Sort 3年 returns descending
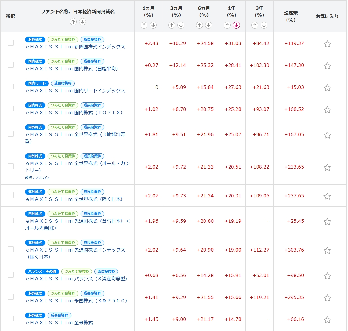This screenshot has height=331, width=348. coord(264,25)
